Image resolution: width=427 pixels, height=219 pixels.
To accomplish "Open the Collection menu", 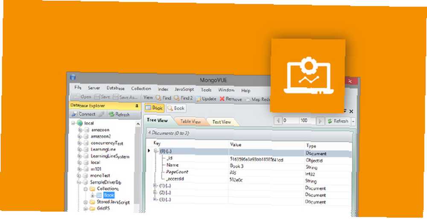I will 141,88.
